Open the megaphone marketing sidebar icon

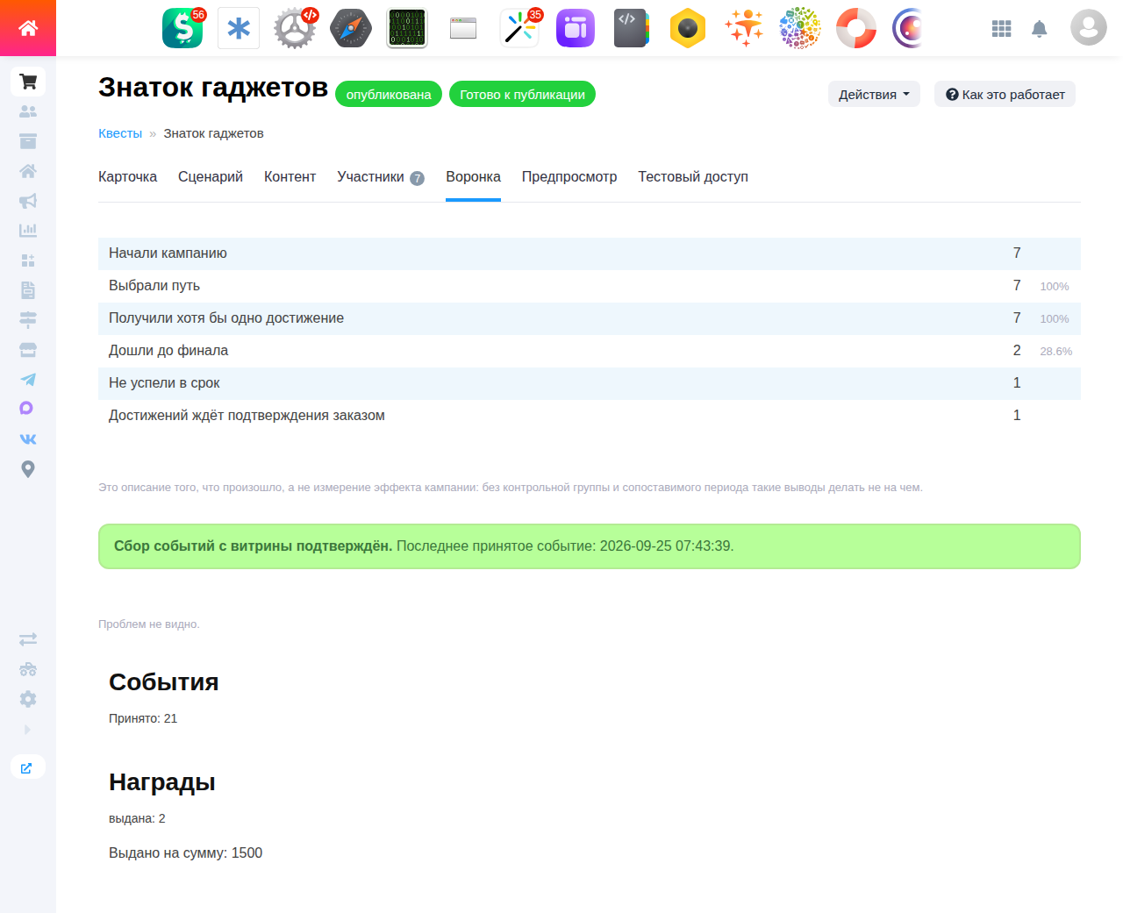(x=28, y=201)
